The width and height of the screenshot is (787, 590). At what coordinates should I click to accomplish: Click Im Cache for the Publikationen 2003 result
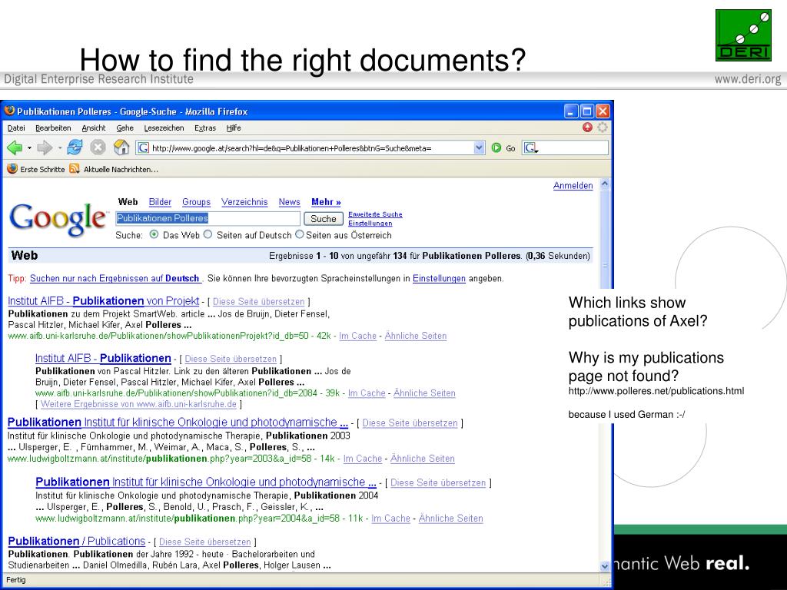pos(363,459)
